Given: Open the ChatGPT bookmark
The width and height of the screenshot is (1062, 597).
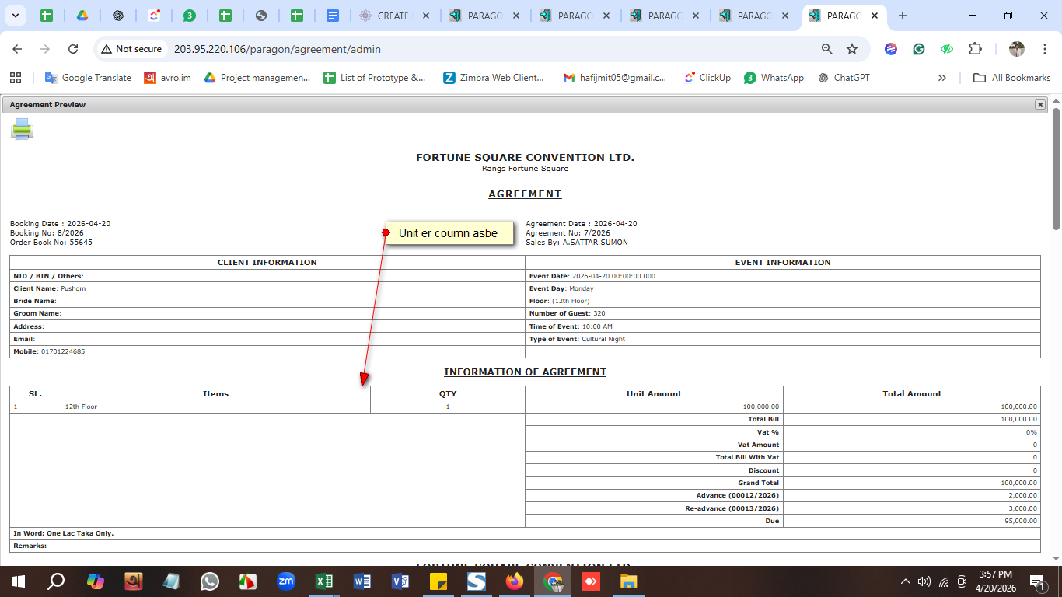Looking at the screenshot, I should 844,78.
